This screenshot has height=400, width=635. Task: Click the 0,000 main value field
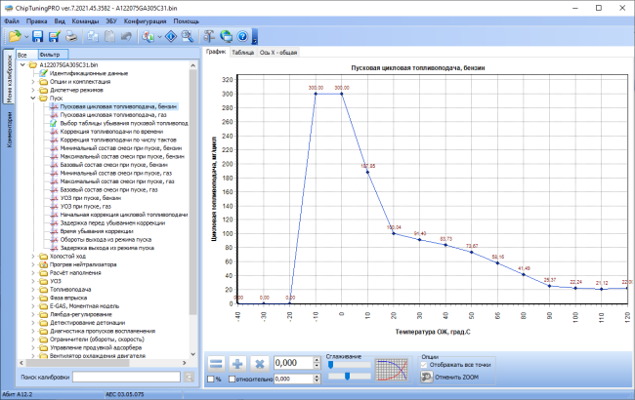coord(294,363)
